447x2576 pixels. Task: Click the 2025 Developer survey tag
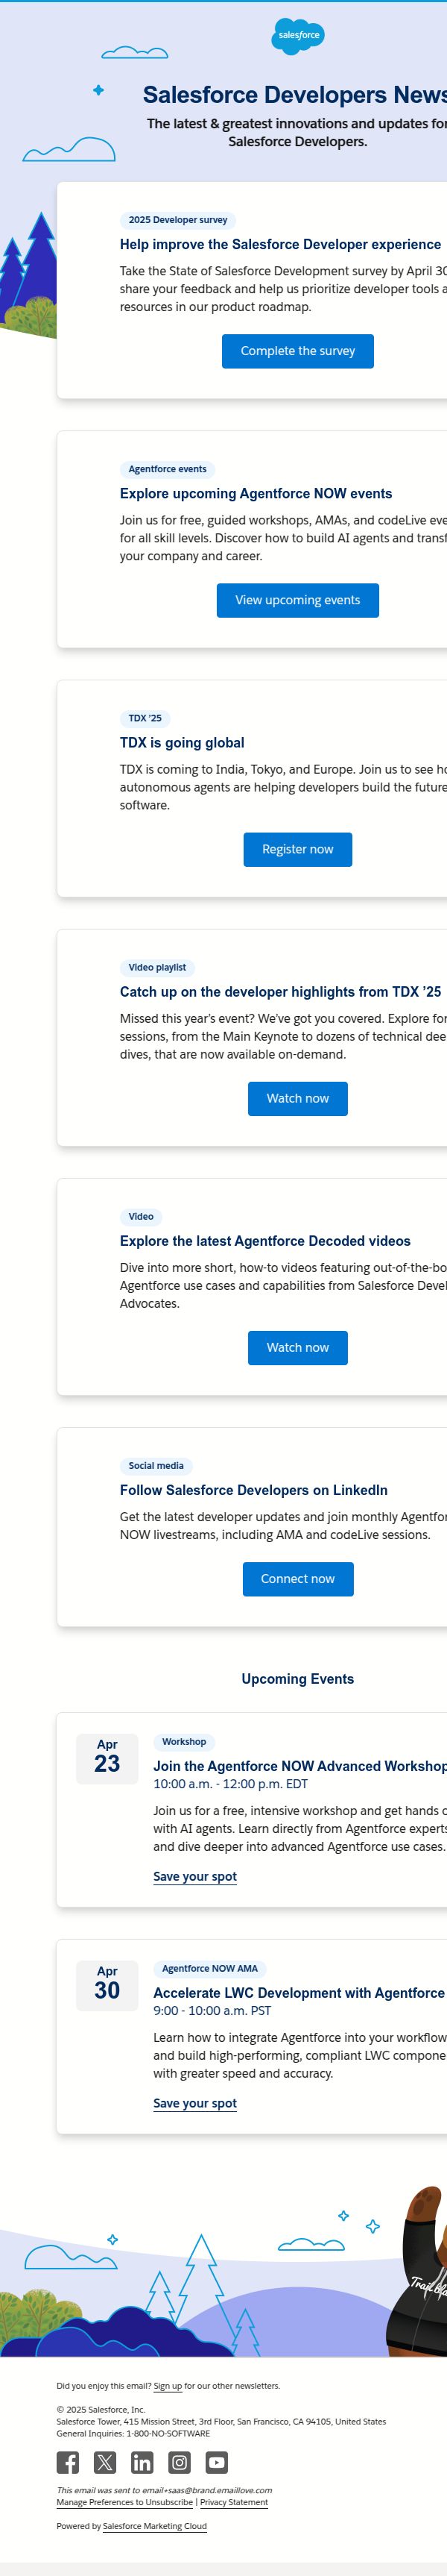coord(177,220)
